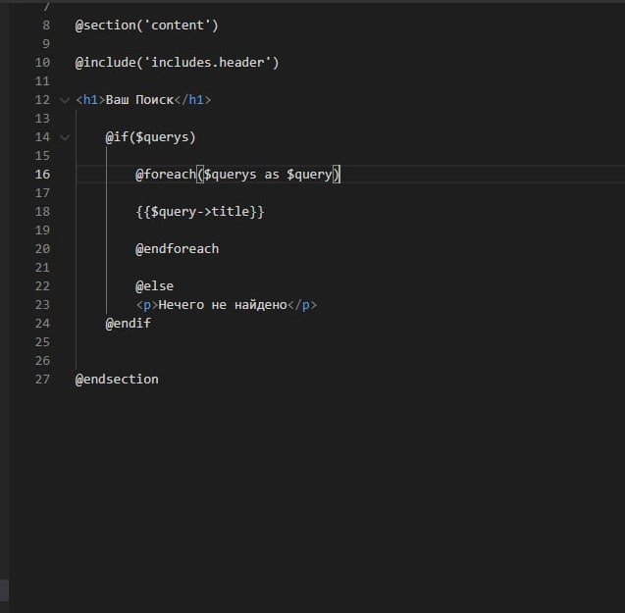
Task: Click the closing /h1 tag
Action: (x=192, y=100)
